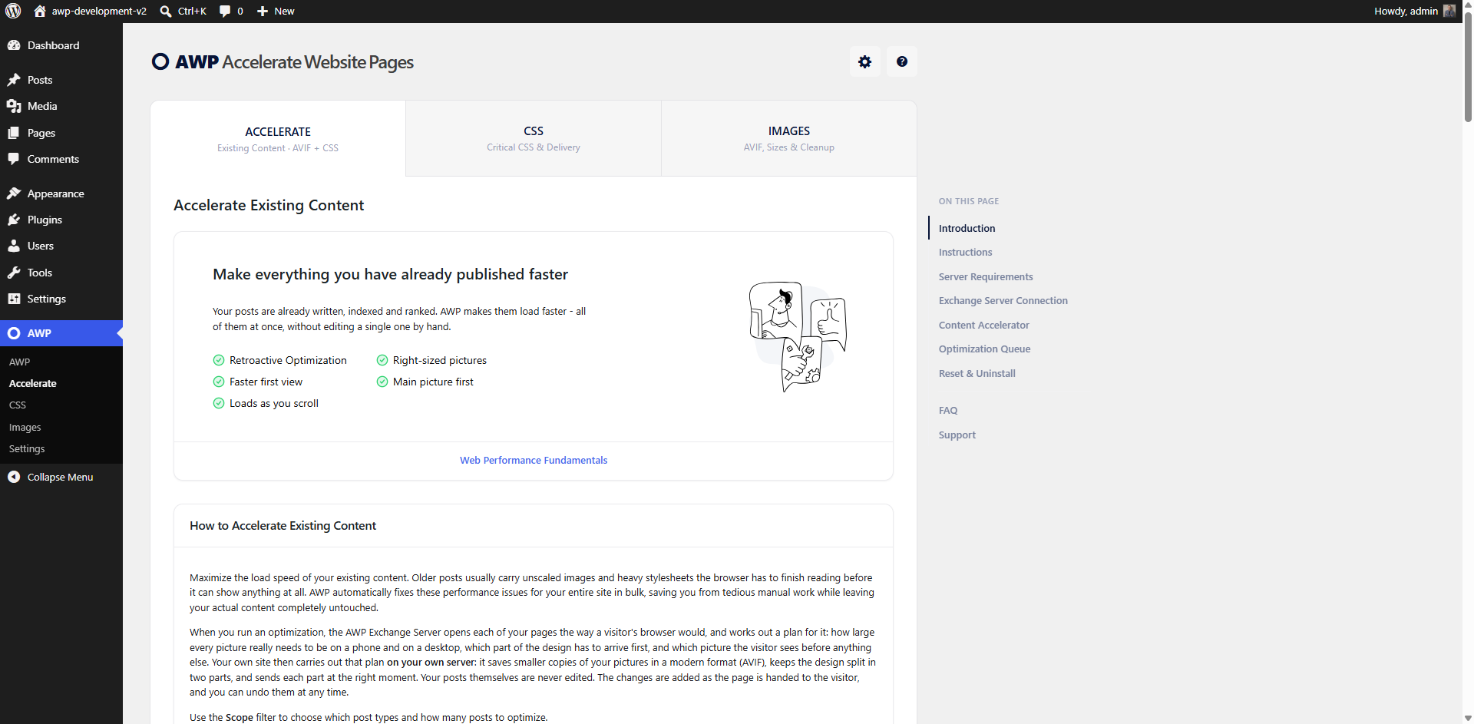Image resolution: width=1474 pixels, height=724 pixels.
Task: Switch to the ACCELERATE tab
Action: 278,138
